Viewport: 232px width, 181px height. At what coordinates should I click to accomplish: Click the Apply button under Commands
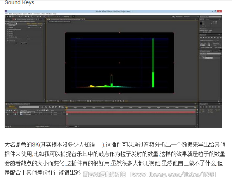click(x=24, y=43)
